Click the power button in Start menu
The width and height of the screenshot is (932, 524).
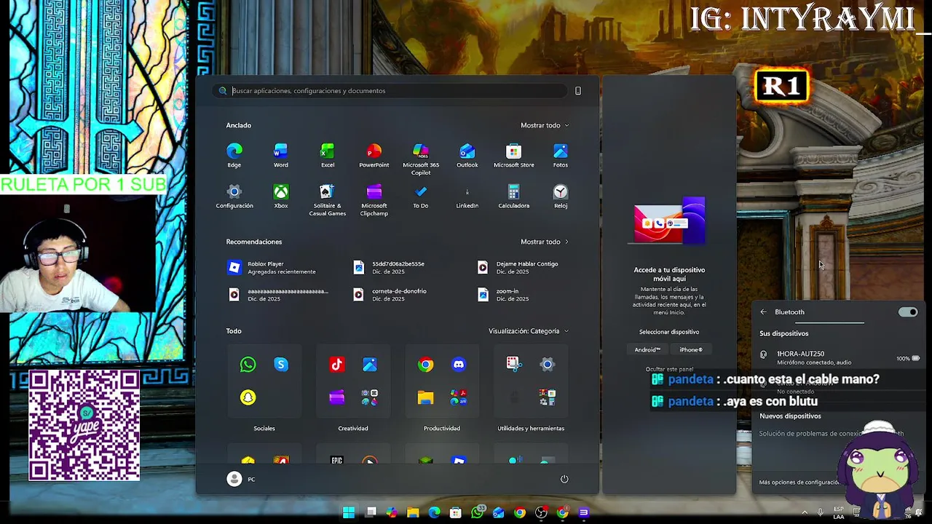pos(564,479)
